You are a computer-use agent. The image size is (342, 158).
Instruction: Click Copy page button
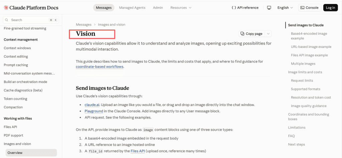pyautogui.click(x=251, y=34)
